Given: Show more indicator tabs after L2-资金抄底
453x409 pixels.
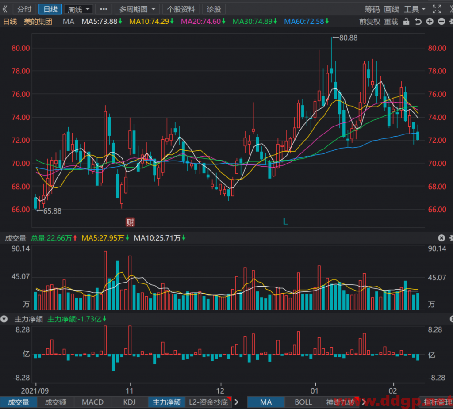Looking at the screenshot, I should pos(237,402).
